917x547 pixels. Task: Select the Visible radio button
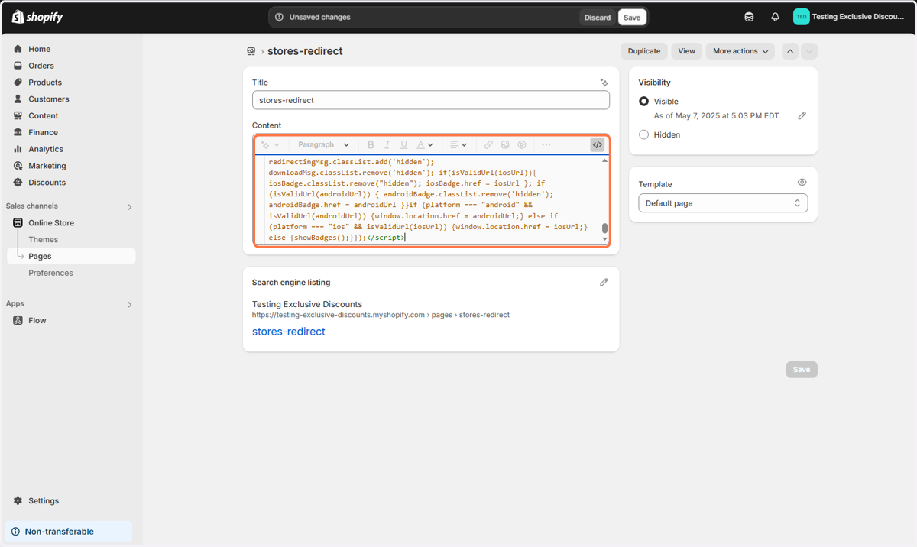[643, 101]
